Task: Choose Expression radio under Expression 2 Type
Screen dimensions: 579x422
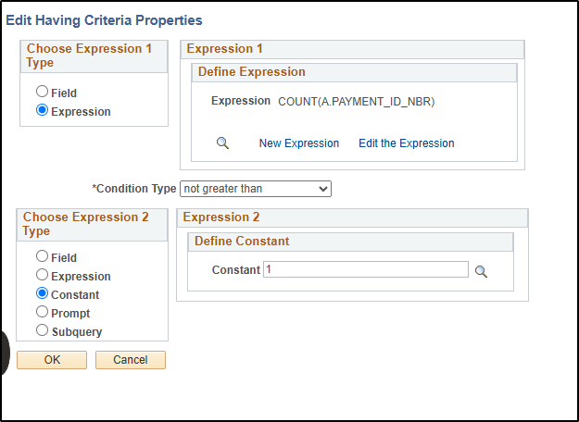Action: point(42,275)
